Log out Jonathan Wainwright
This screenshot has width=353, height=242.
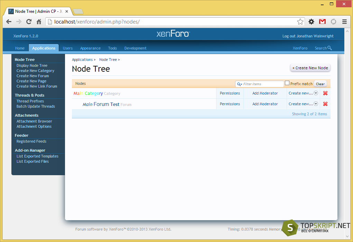[308, 36]
